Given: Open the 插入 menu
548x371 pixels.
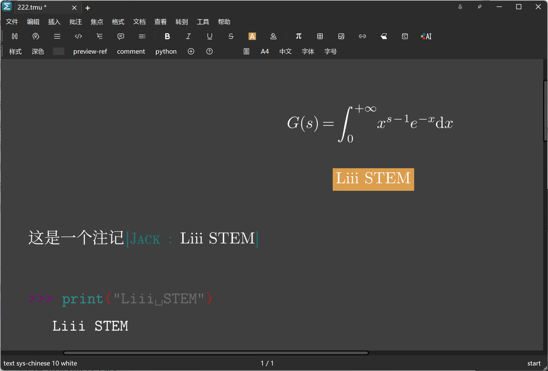Looking at the screenshot, I should 54,22.
